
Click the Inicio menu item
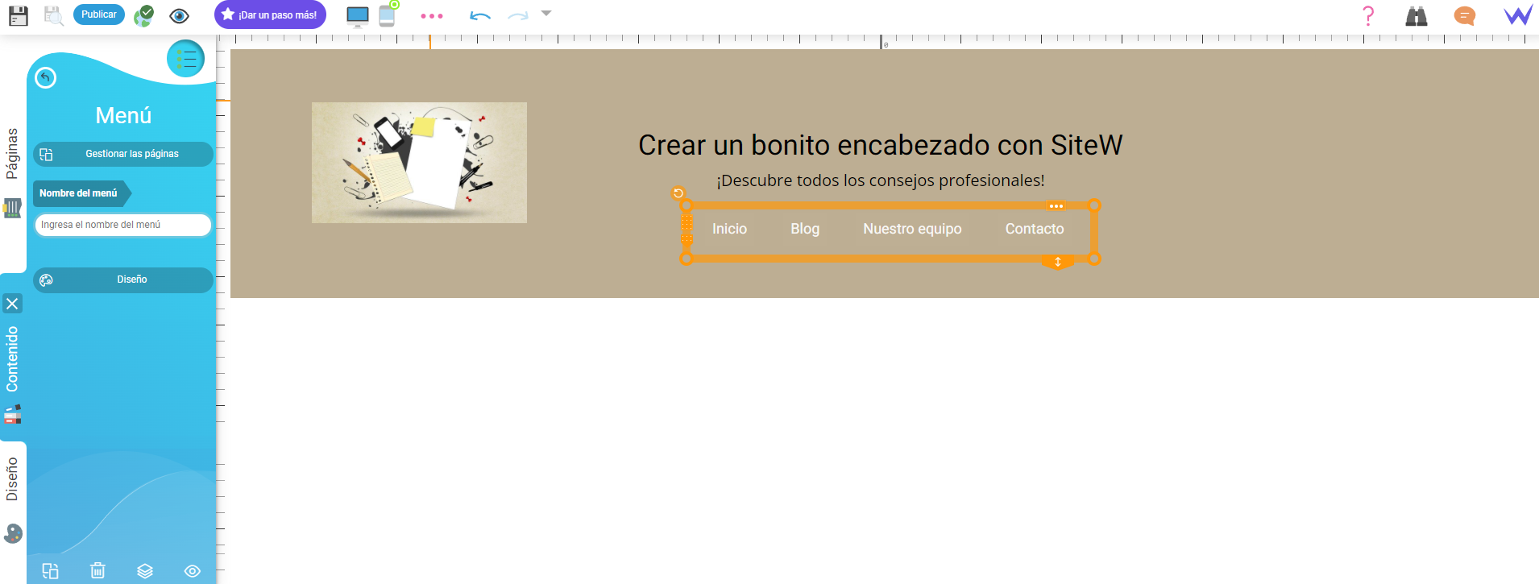pos(729,229)
